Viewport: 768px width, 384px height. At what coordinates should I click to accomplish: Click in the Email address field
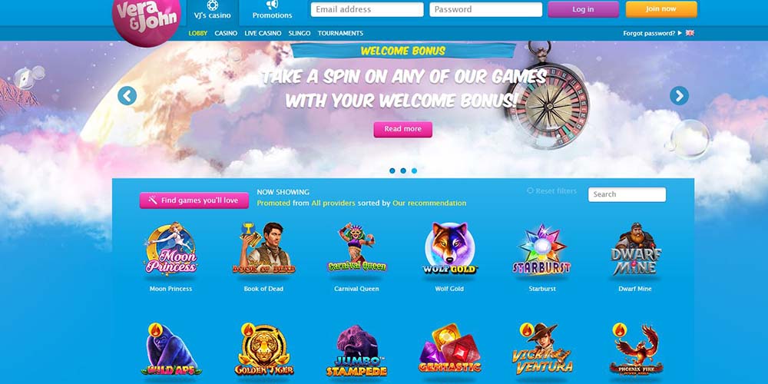tap(367, 9)
